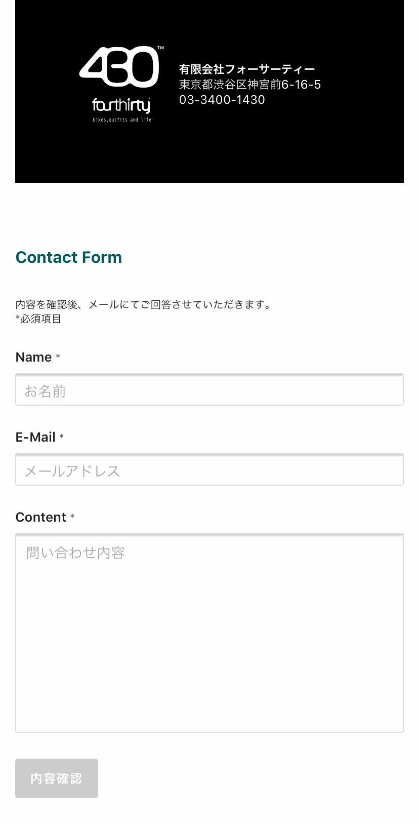Select the address 東京都渋谷区神宮前6-16-5
The image size is (419, 824).
[x=250, y=85]
